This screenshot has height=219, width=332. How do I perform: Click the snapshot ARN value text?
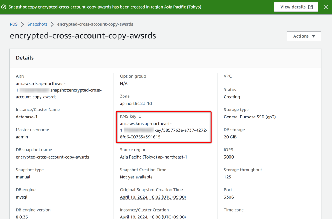59,90
